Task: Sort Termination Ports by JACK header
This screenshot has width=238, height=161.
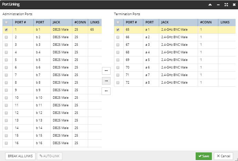Action: [178, 22]
